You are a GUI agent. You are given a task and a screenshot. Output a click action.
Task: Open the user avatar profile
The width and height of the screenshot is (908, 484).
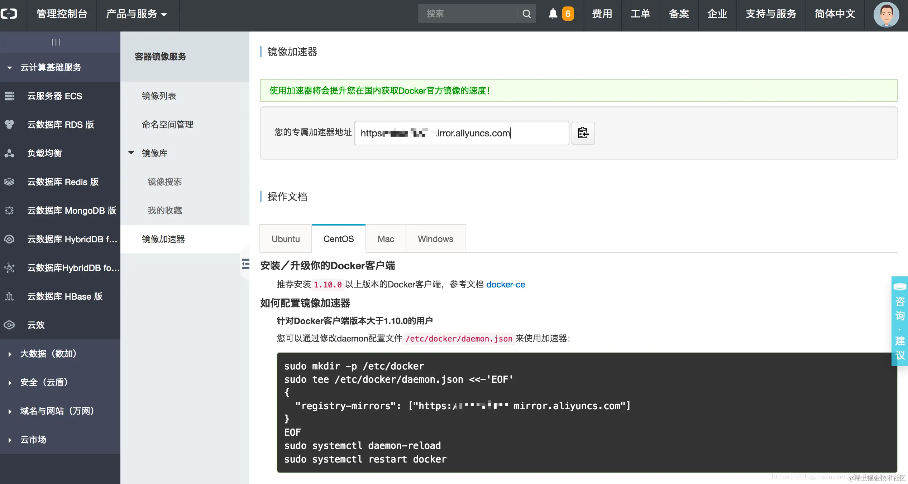886,14
